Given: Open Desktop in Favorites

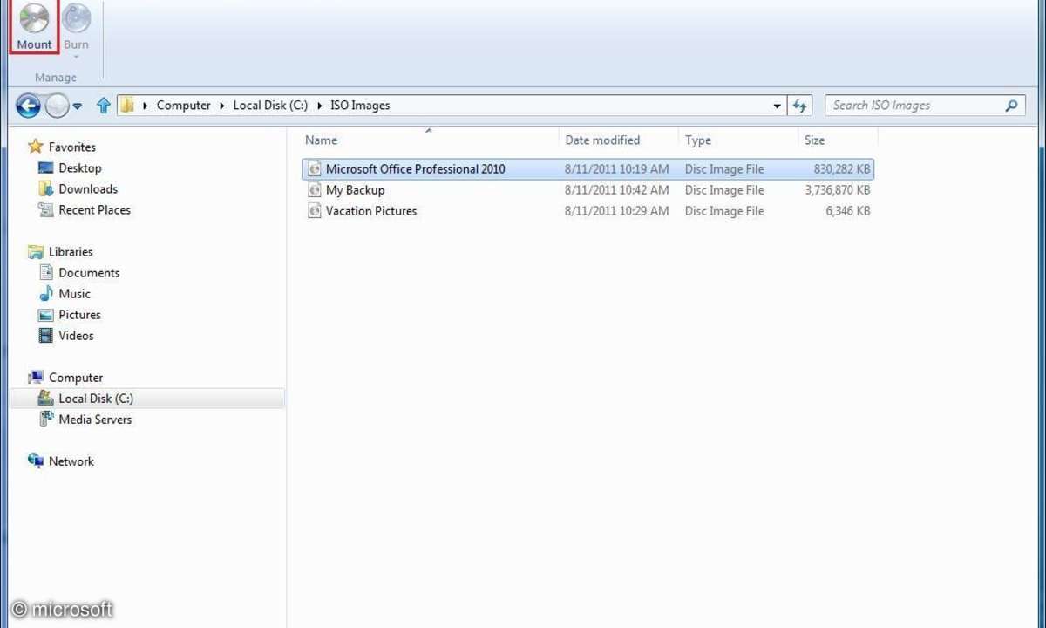Looking at the screenshot, I should (80, 168).
